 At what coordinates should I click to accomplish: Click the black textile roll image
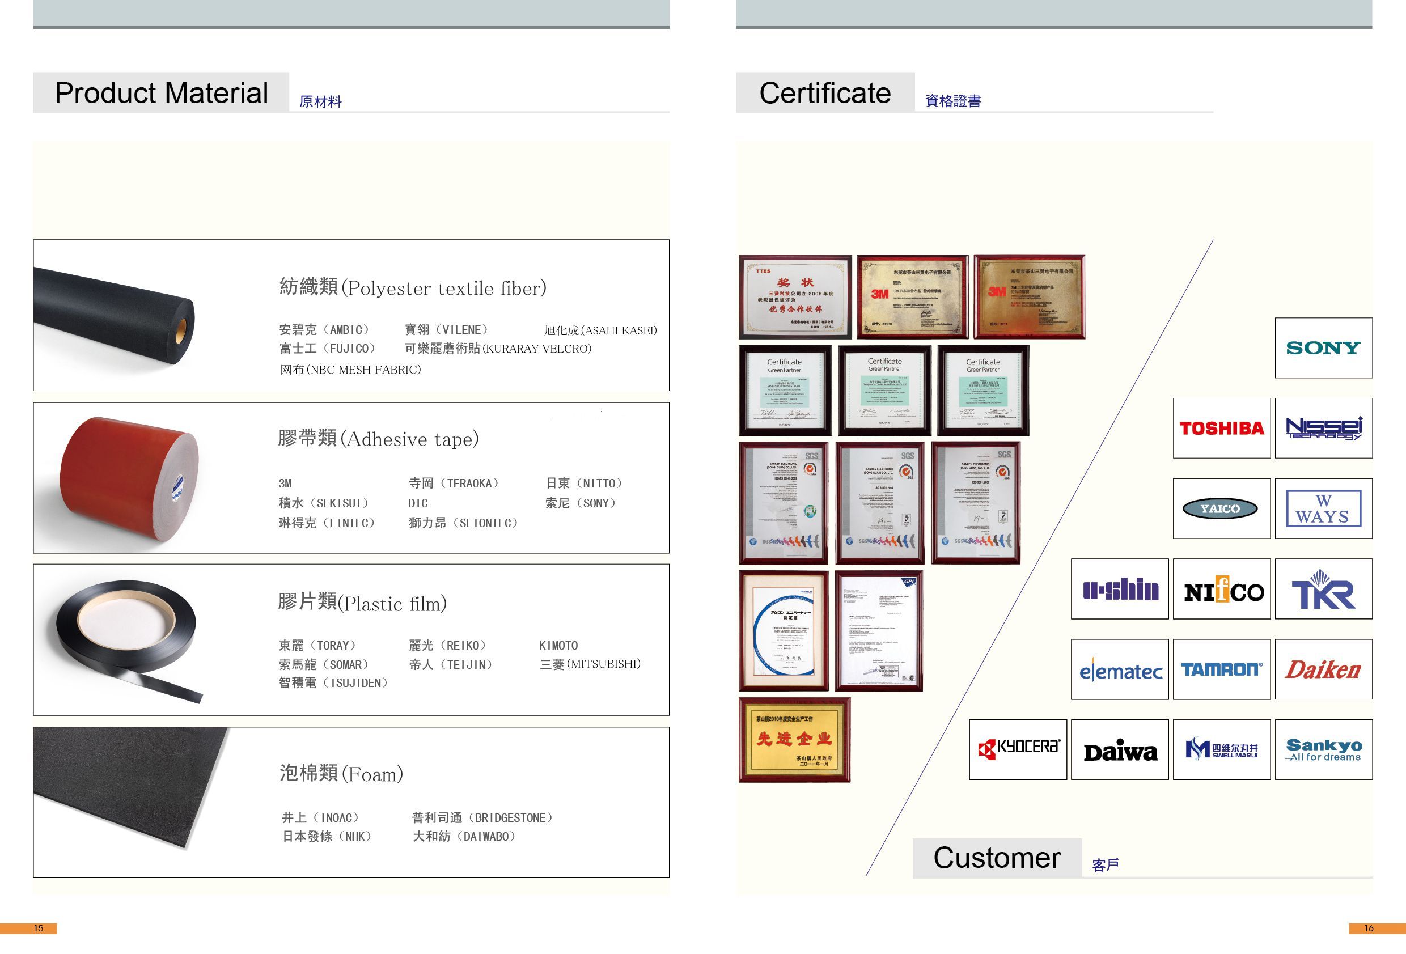[x=114, y=315]
